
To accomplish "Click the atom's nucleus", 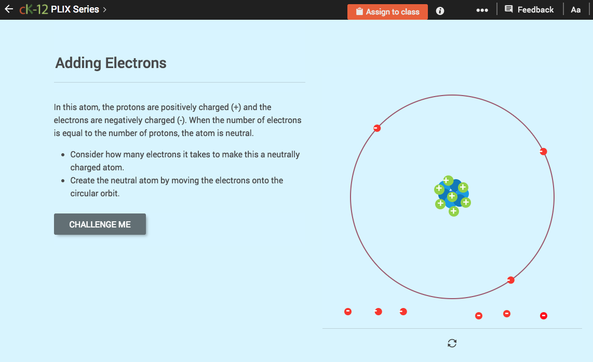I will [452, 196].
